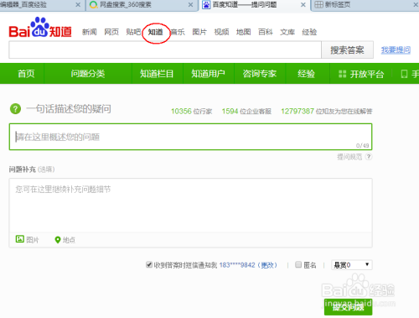Close the 百度知道 提问问题 tab

pos(303,5)
